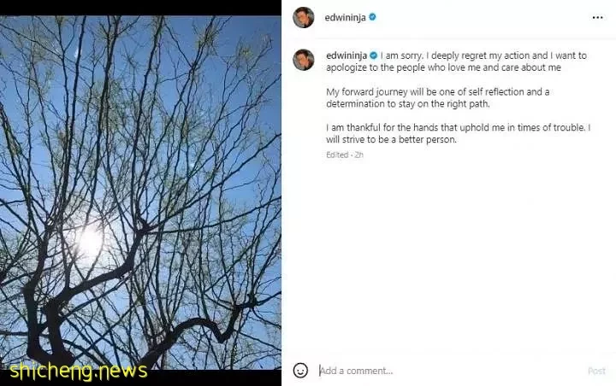
Task: Click the verified badge in the caption
Action: [374, 56]
